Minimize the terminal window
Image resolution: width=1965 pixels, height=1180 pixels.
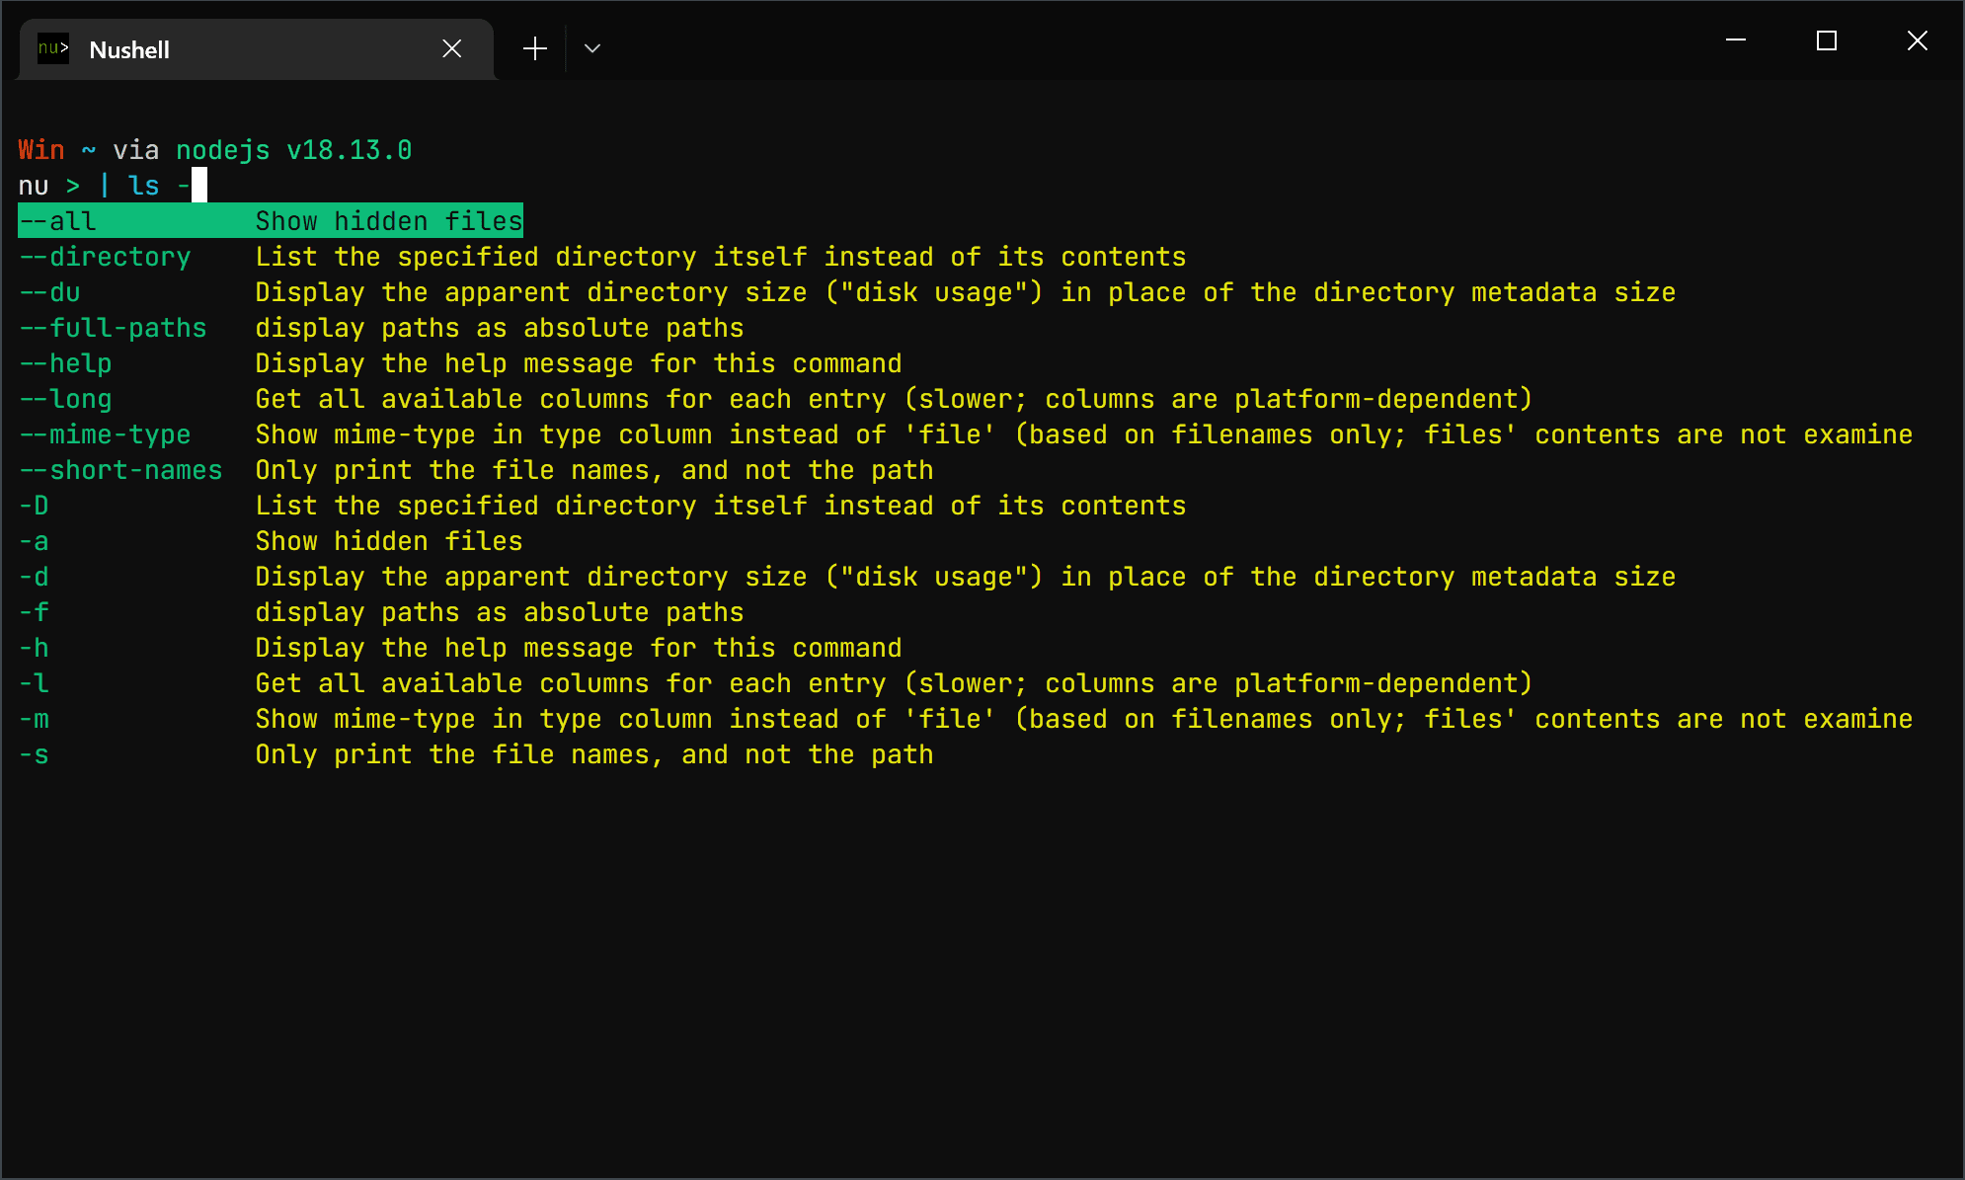[1736, 40]
